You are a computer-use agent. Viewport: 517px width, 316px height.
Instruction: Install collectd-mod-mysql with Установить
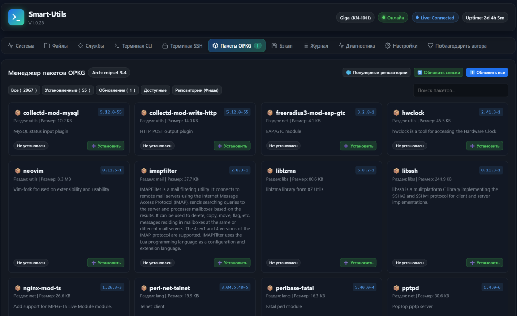[106, 146]
